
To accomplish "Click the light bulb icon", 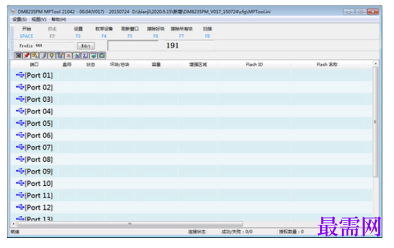I will point(51,55).
